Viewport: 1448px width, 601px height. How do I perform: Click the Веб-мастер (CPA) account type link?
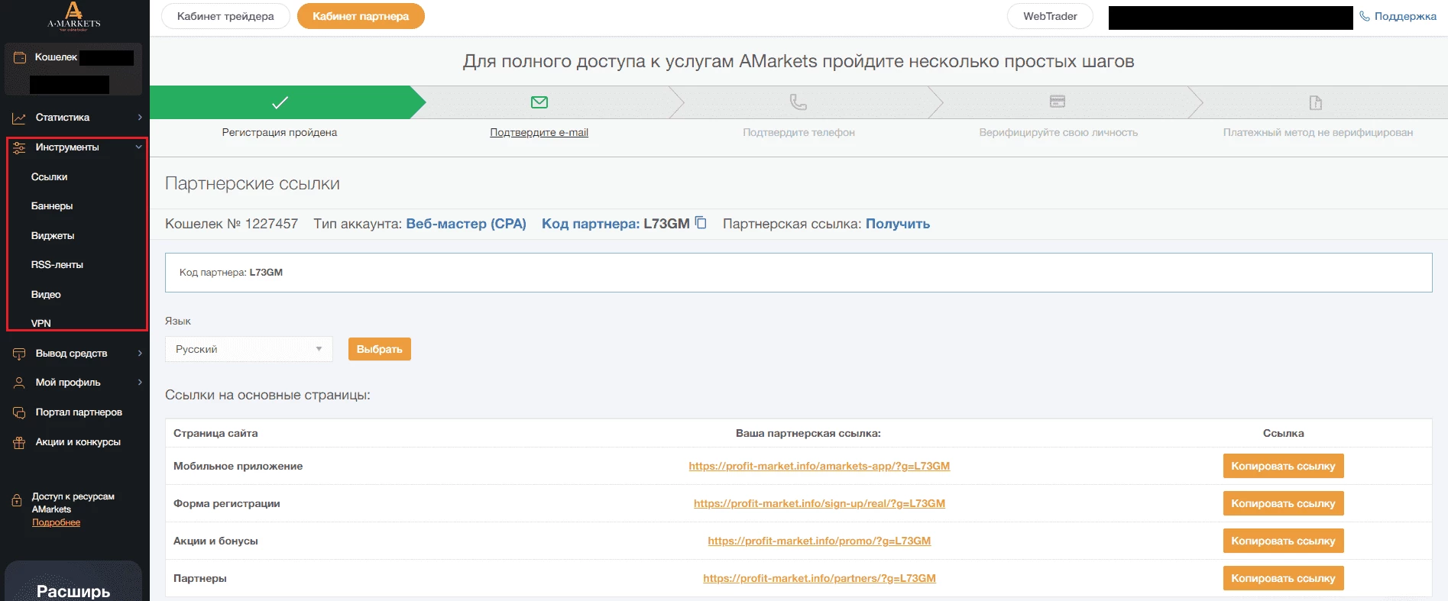click(466, 224)
